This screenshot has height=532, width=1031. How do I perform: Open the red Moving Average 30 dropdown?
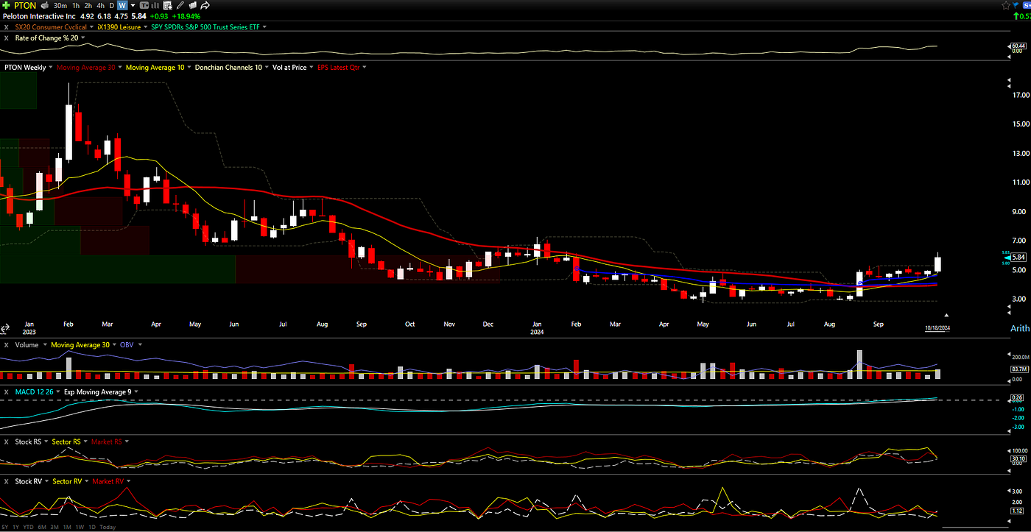(x=120, y=67)
